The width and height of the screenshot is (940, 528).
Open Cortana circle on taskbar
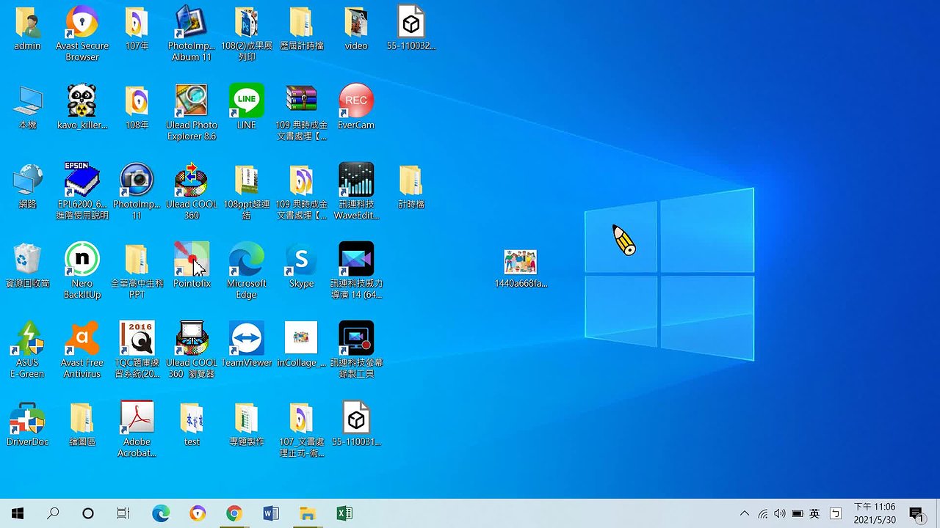pyautogui.click(x=88, y=513)
